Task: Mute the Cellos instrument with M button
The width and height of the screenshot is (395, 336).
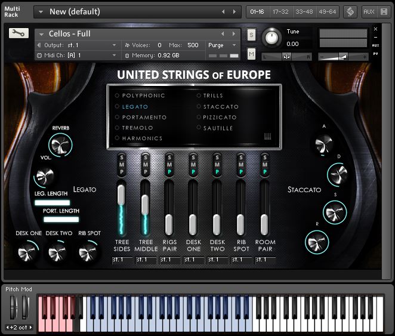Action: click(251, 54)
